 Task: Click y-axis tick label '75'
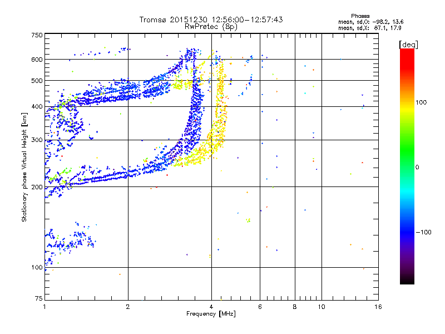[39, 298]
